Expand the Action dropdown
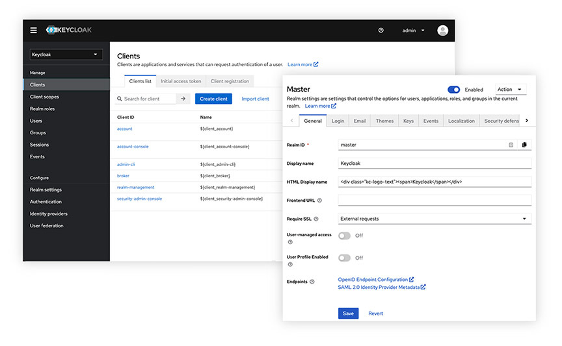562x346 pixels. point(511,90)
